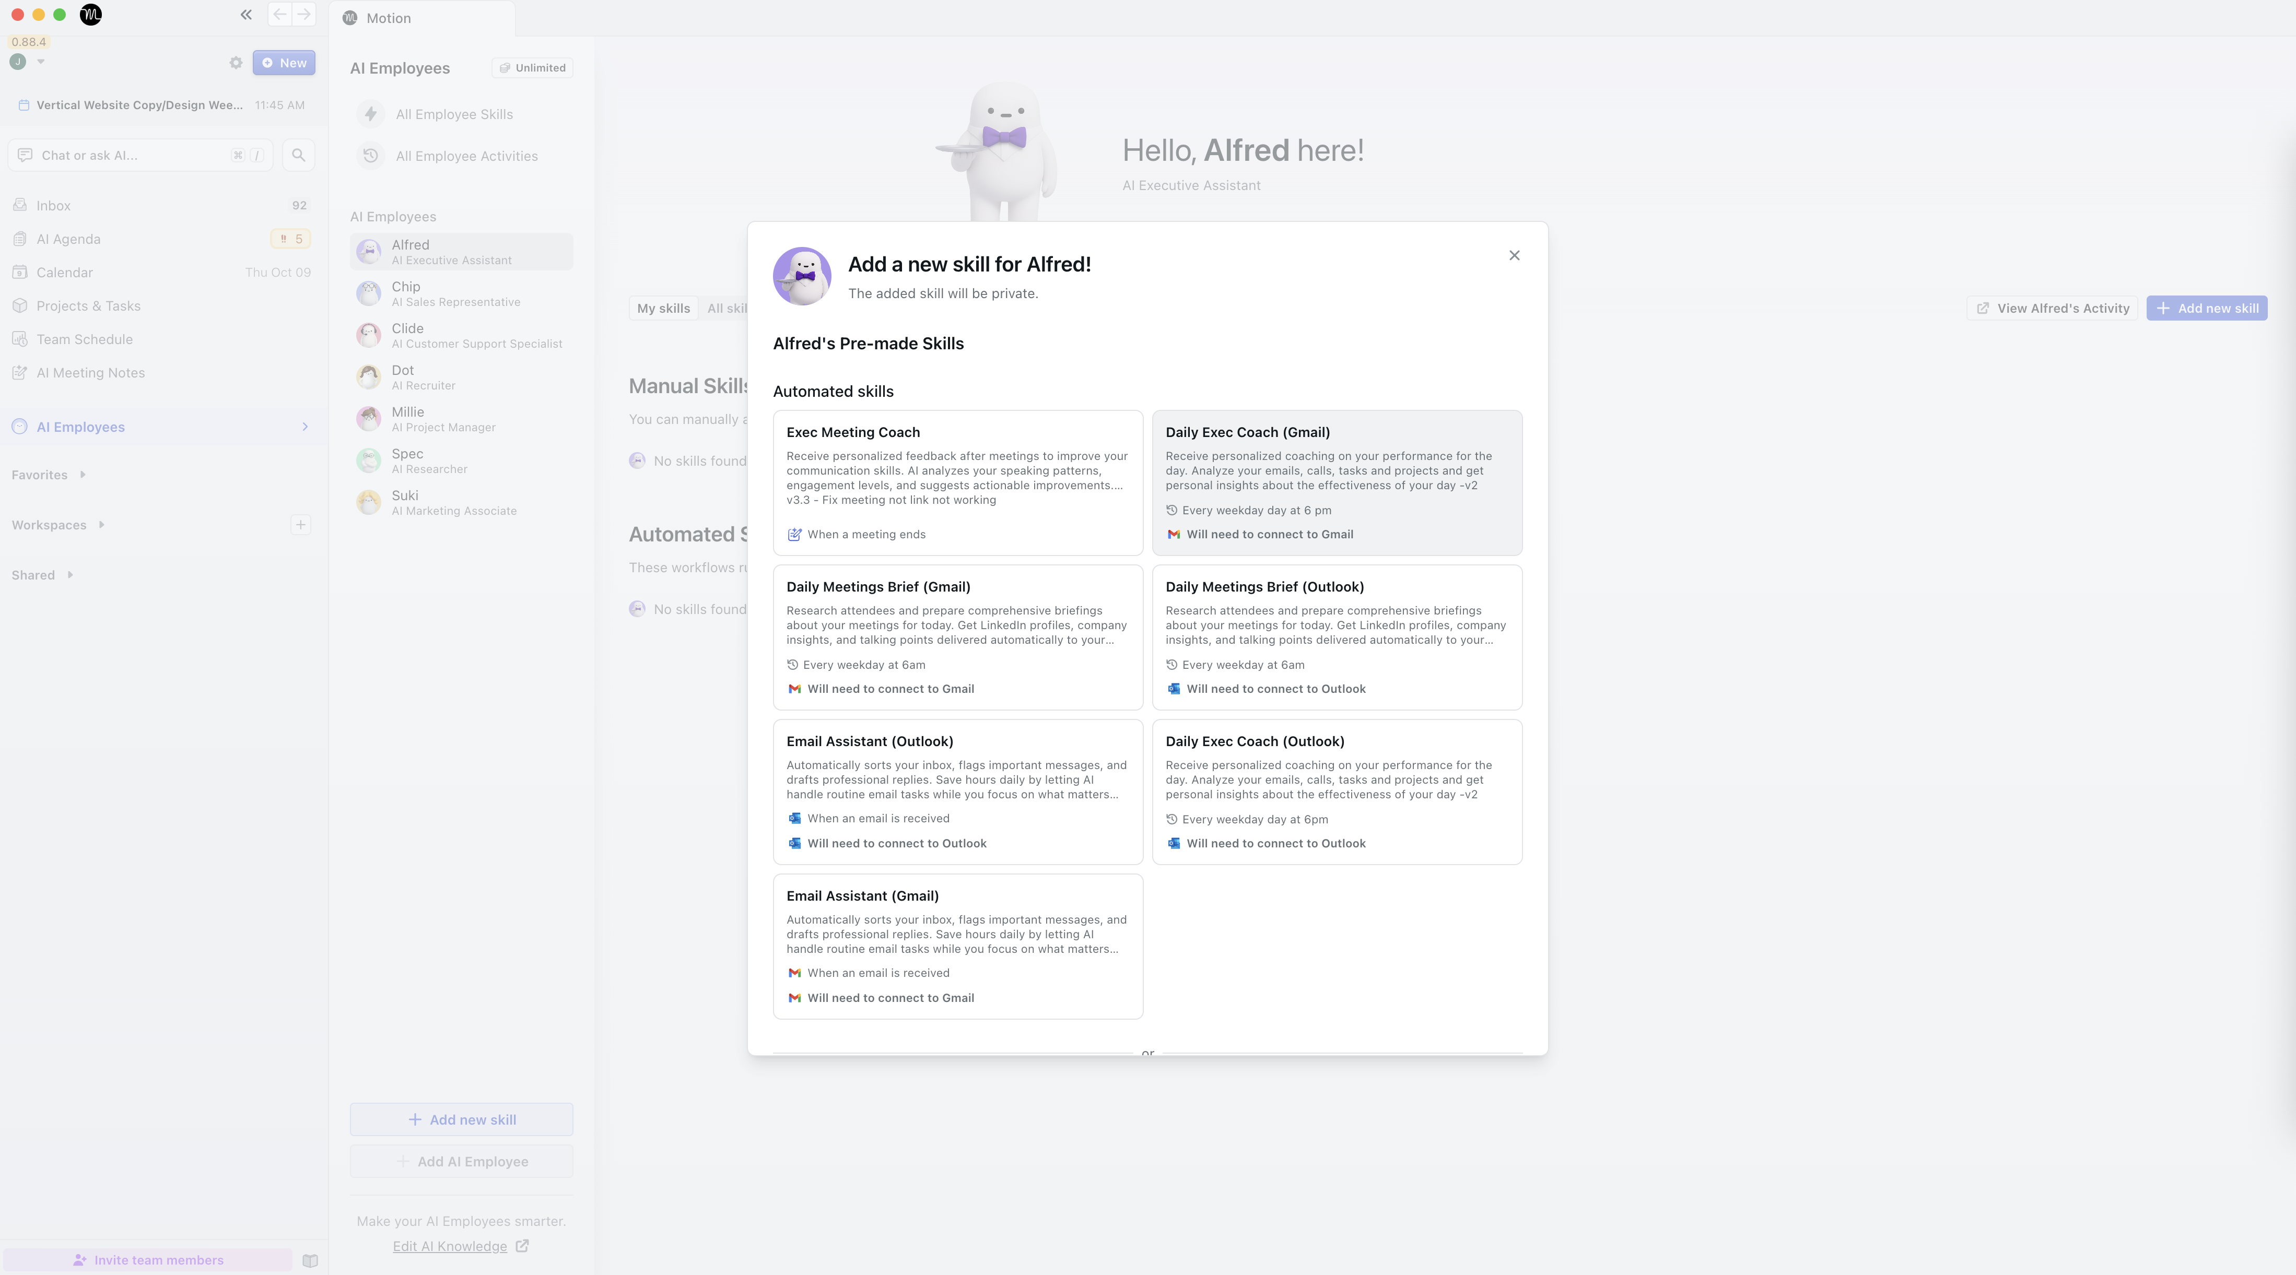Image resolution: width=2296 pixels, height=1275 pixels.
Task: Navigate back with the left arrow
Action: tap(280, 14)
